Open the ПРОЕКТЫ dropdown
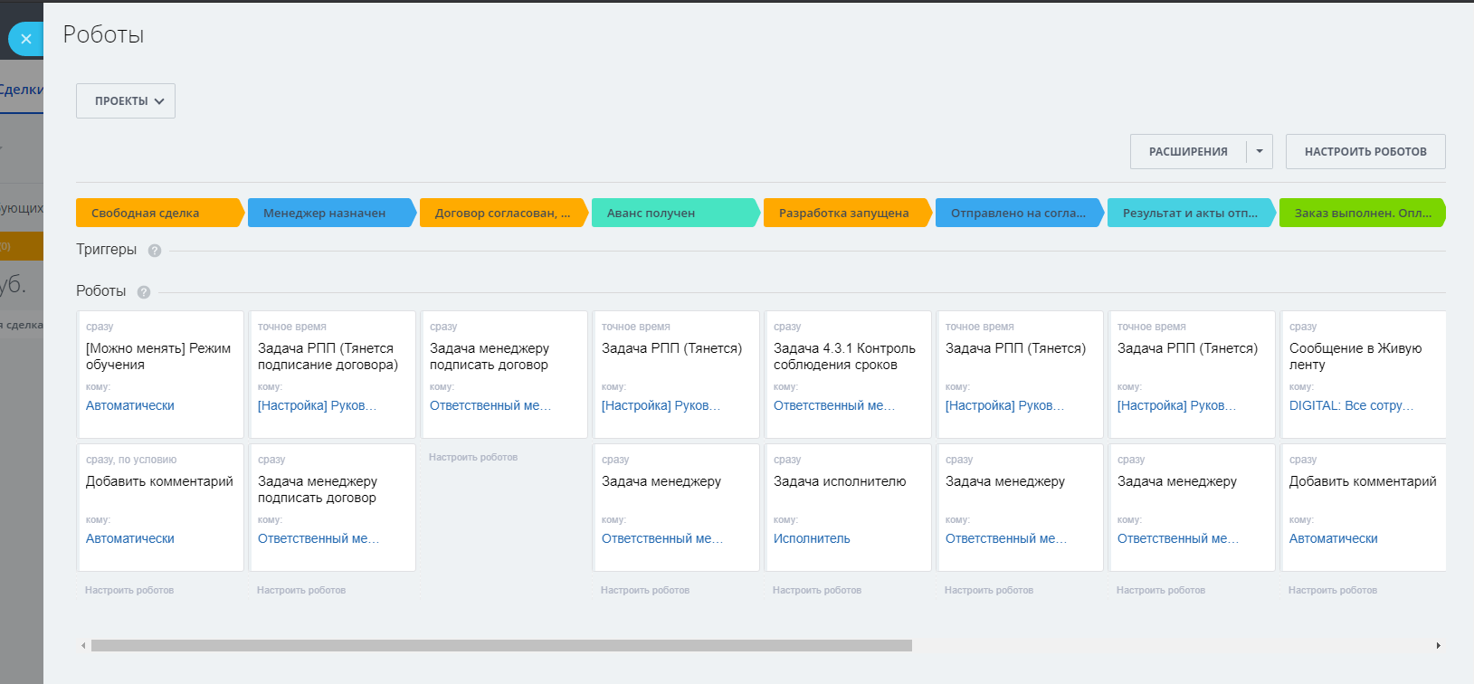Viewport: 1474px width, 684px height. pos(126,101)
